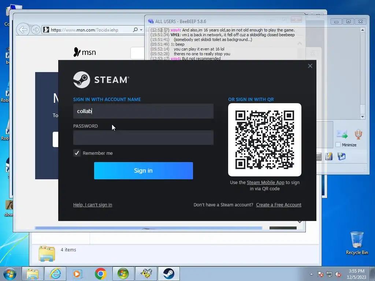Screen dimensions: 375x281
Task: Click the BeeBEEP title bar icon
Action: 151,21
